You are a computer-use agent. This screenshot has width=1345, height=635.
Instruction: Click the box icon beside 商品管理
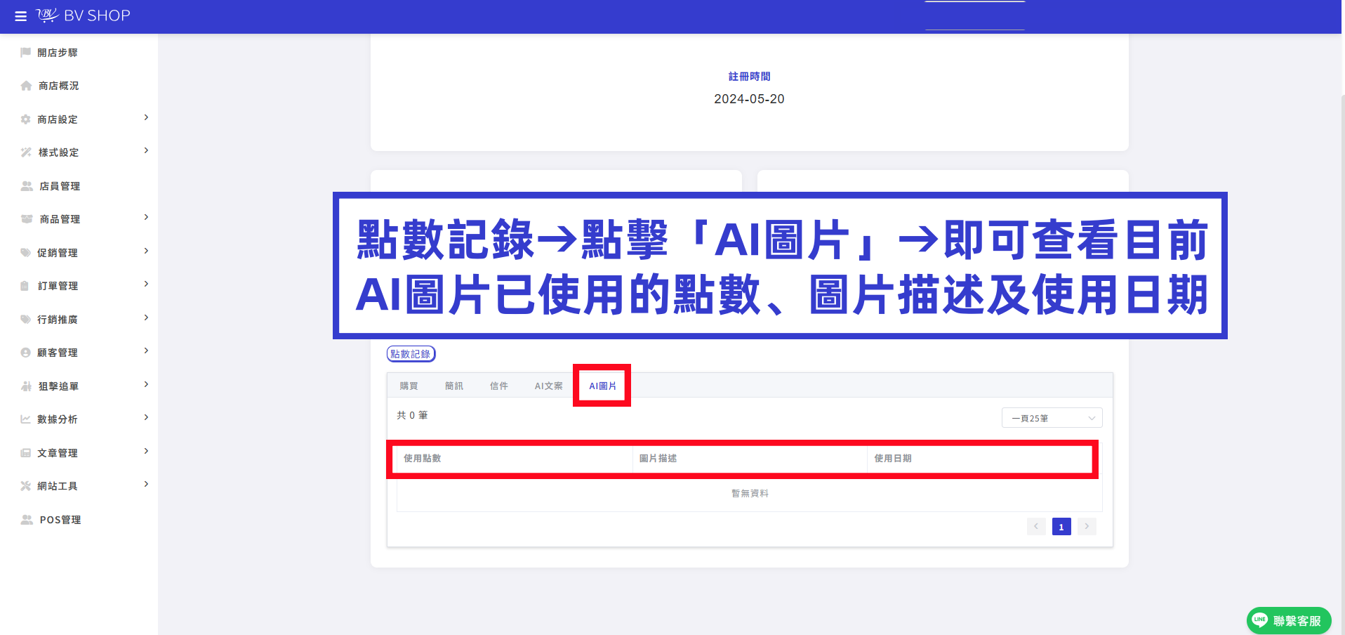(27, 219)
